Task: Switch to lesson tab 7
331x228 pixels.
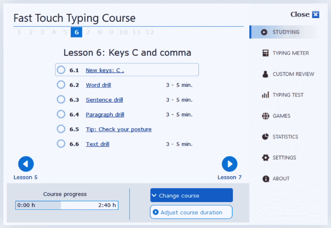Action: click(x=88, y=32)
